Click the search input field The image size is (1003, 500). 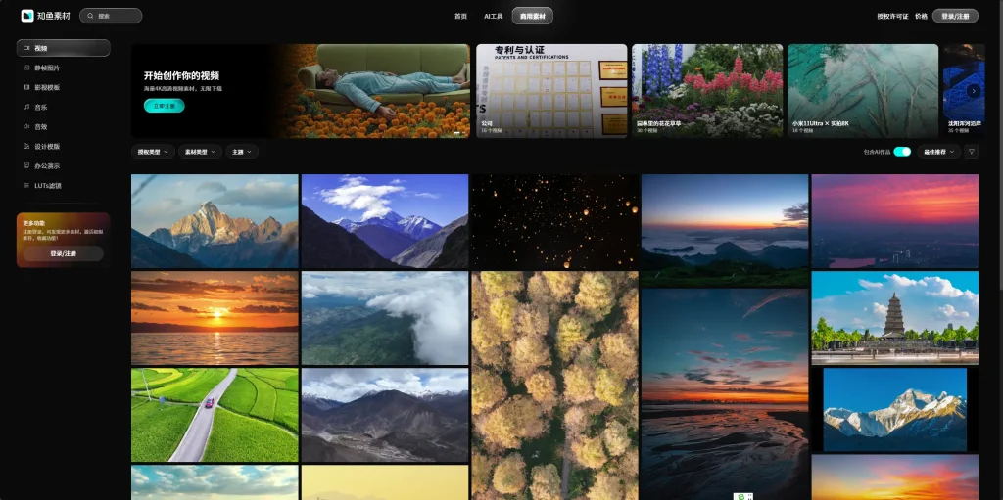click(111, 16)
